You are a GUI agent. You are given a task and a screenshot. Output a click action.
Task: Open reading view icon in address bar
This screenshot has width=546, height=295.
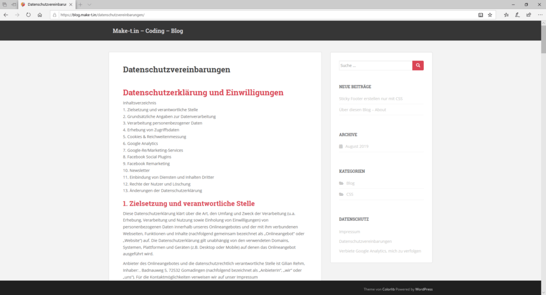click(480, 15)
